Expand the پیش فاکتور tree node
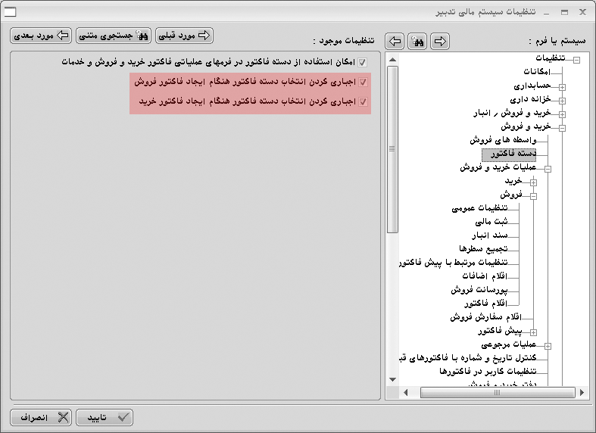Viewport: 596px width, 433px height. [534, 332]
